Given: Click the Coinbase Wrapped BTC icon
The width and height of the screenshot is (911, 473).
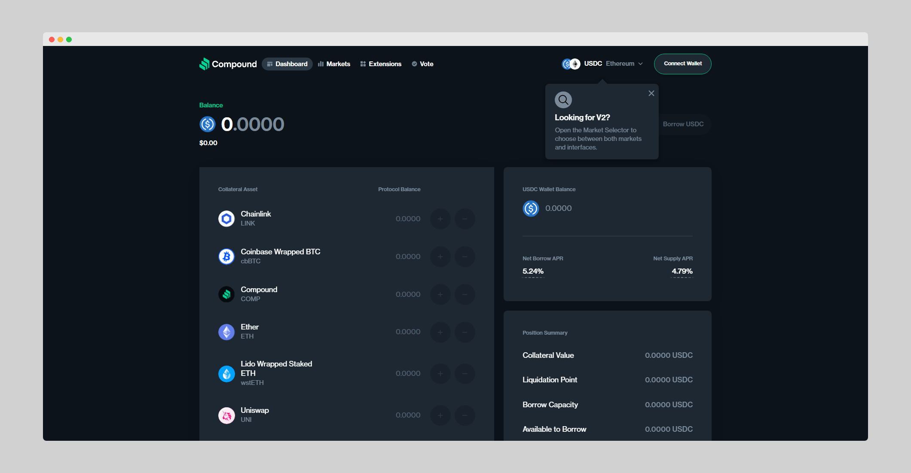Looking at the screenshot, I should [226, 256].
